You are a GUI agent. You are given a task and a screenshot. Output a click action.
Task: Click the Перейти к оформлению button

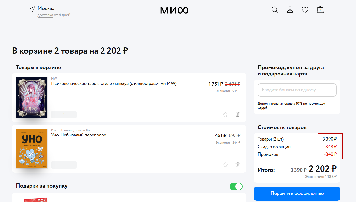point(297,194)
